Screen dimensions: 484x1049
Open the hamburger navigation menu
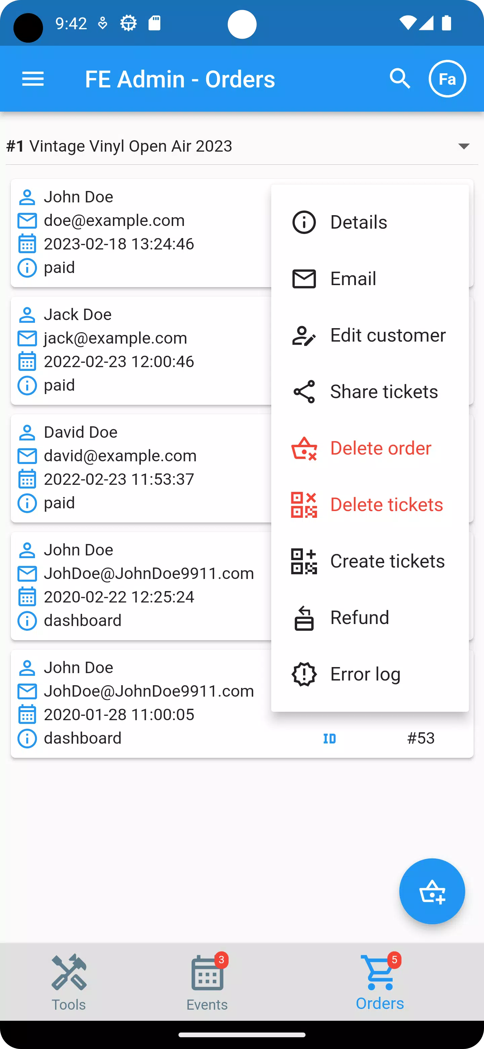[x=33, y=79]
